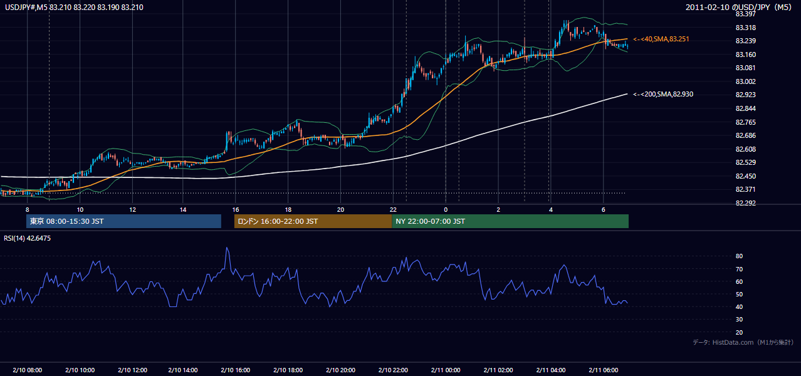801x376 pixels.
Task: Click the bottom time label 2/11 04:00
Action: click(551, 370)
